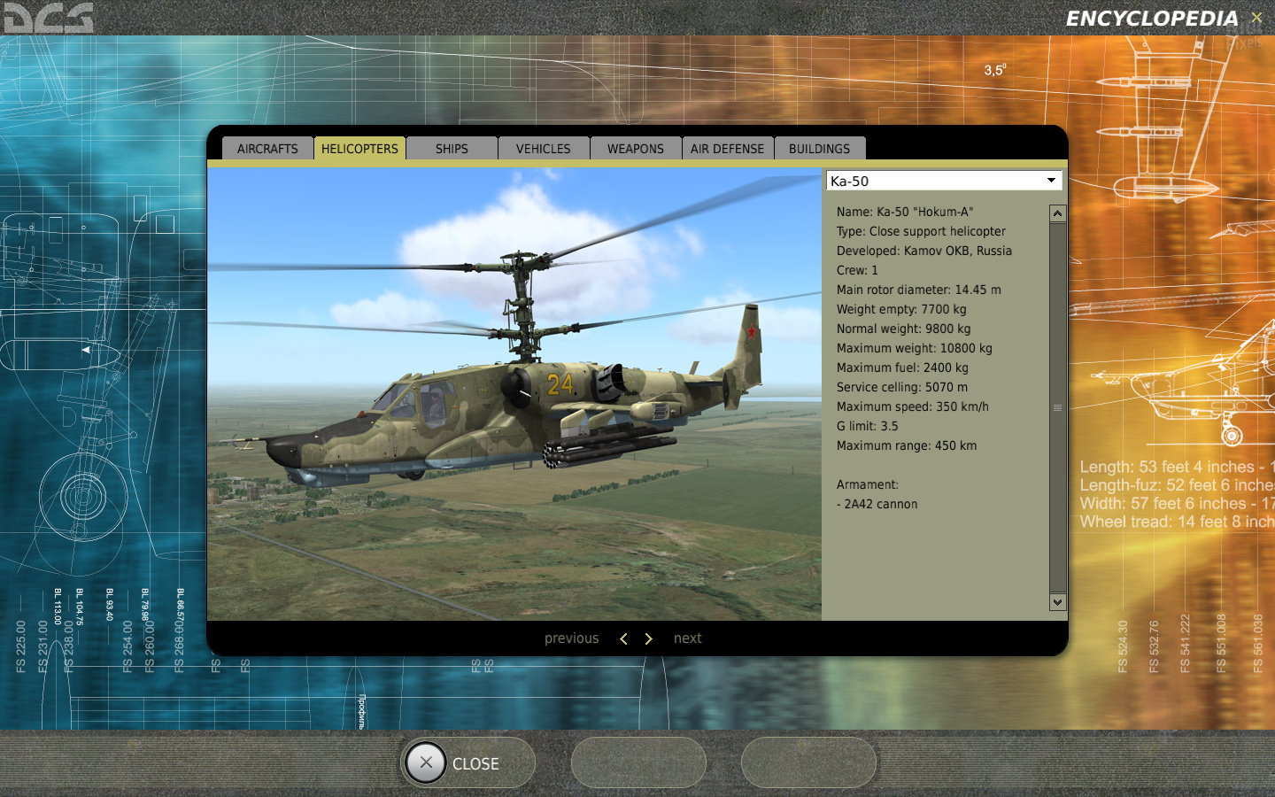Switch to the AIR DEFENSE tab
Image resolution: width=1275 pixels, height=797 pixels.
727,149
